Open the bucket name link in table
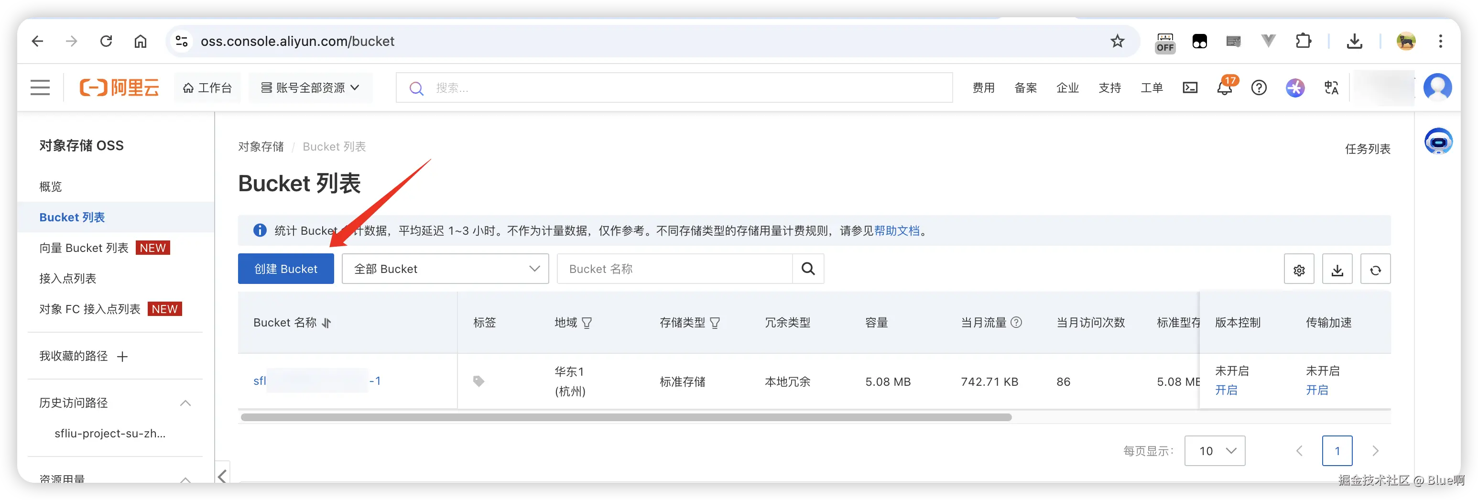Image resolution: width=1478 pixels, height=500 pixels. [317, 380]
